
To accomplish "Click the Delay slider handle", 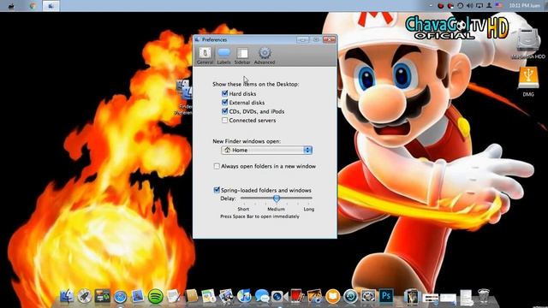I will 277,198.
